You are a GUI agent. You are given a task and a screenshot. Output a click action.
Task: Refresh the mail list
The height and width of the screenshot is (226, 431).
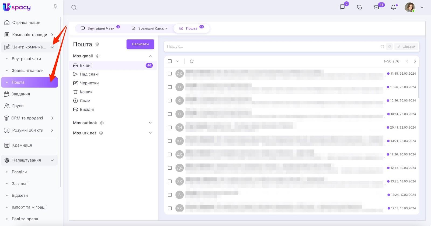pos(192,61)
